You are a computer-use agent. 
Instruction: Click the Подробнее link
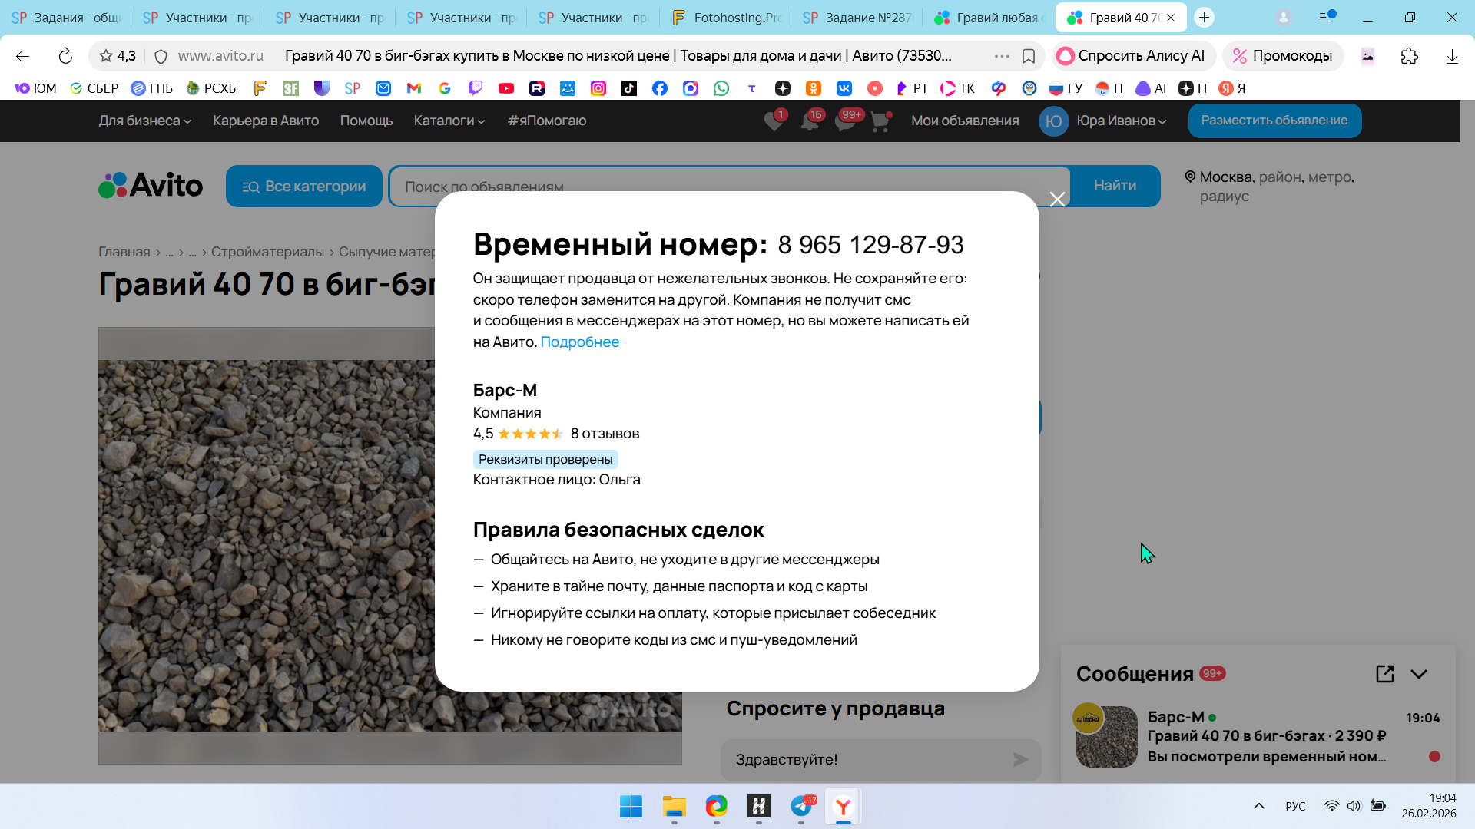coord(579,342)
